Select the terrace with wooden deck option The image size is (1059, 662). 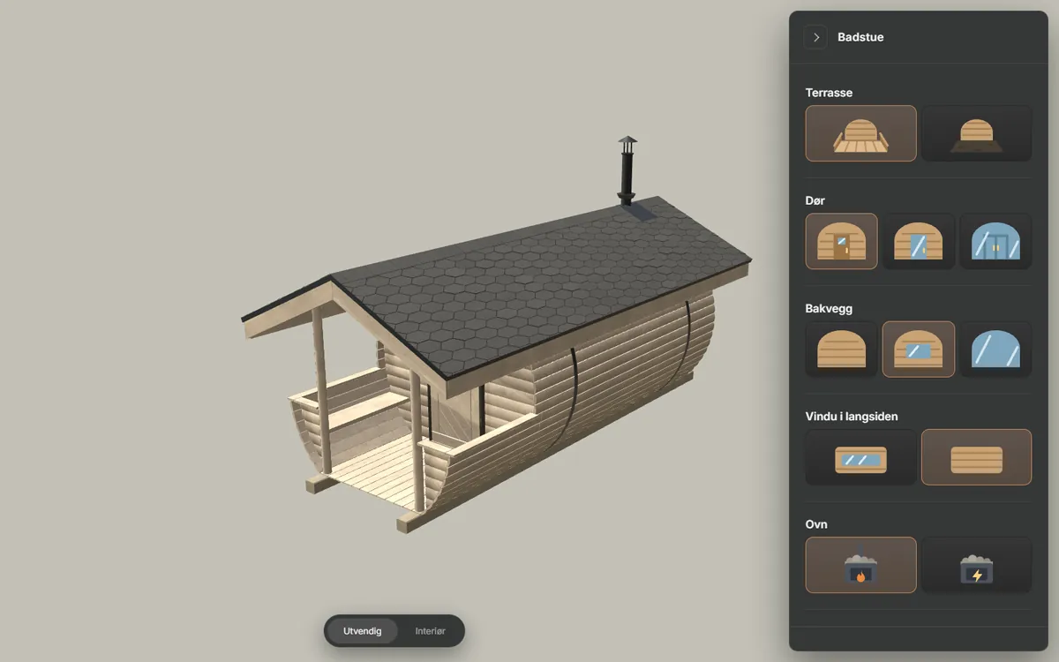[860, 133]
